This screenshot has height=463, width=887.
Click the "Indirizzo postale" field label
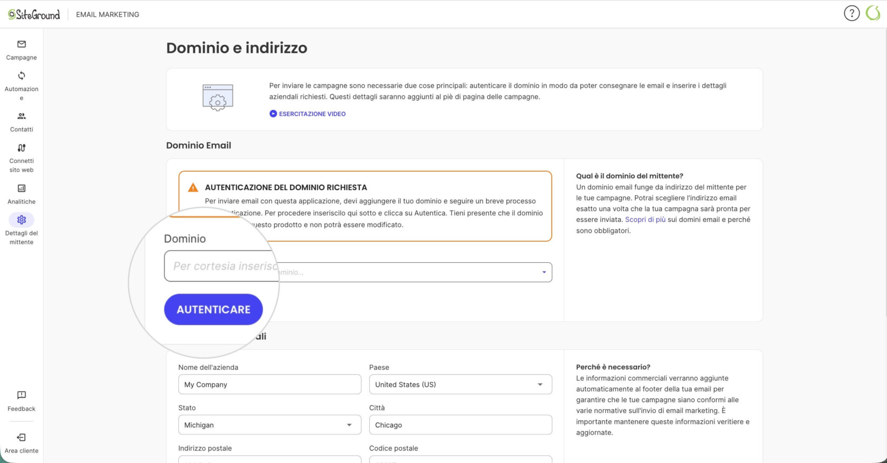pyautogui.click(x=205, y=448)
